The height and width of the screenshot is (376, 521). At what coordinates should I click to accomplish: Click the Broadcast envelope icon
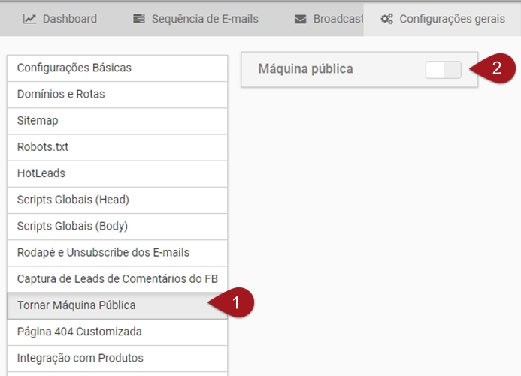(x=301, y=19)
